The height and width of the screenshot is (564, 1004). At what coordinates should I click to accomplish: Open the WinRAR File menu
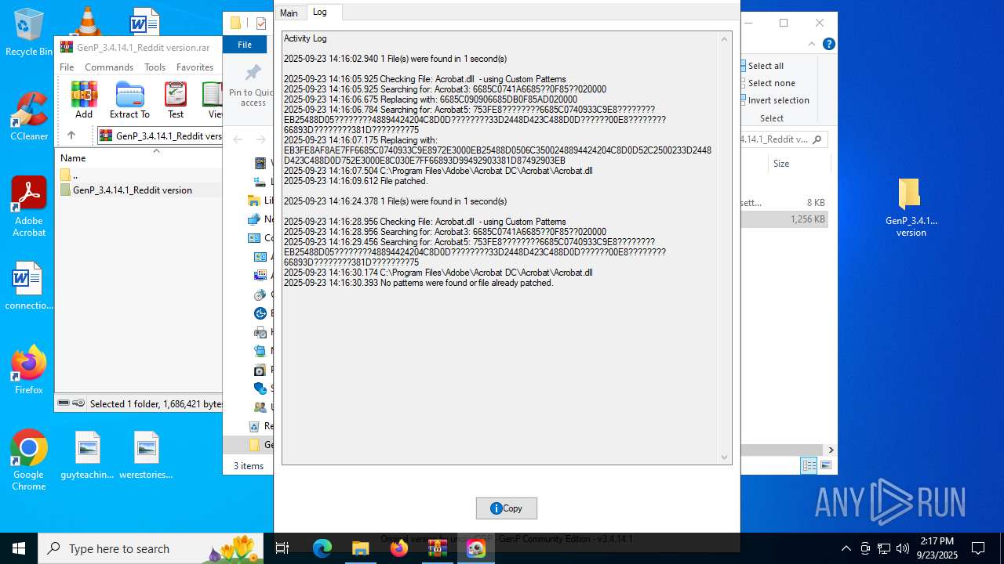click(67, 67)
